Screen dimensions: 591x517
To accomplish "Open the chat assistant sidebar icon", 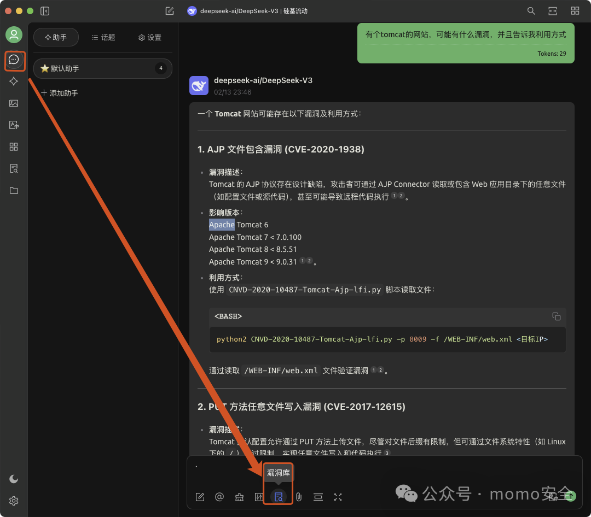I will [14, 60].
